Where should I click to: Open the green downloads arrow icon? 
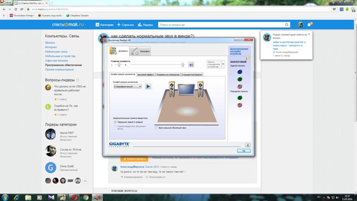click(x=347, y=9)
